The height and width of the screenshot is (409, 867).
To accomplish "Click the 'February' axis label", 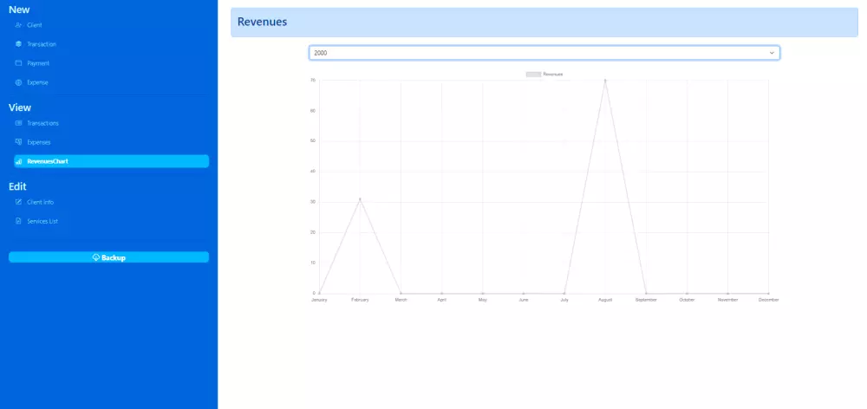I will pos(360,300).
